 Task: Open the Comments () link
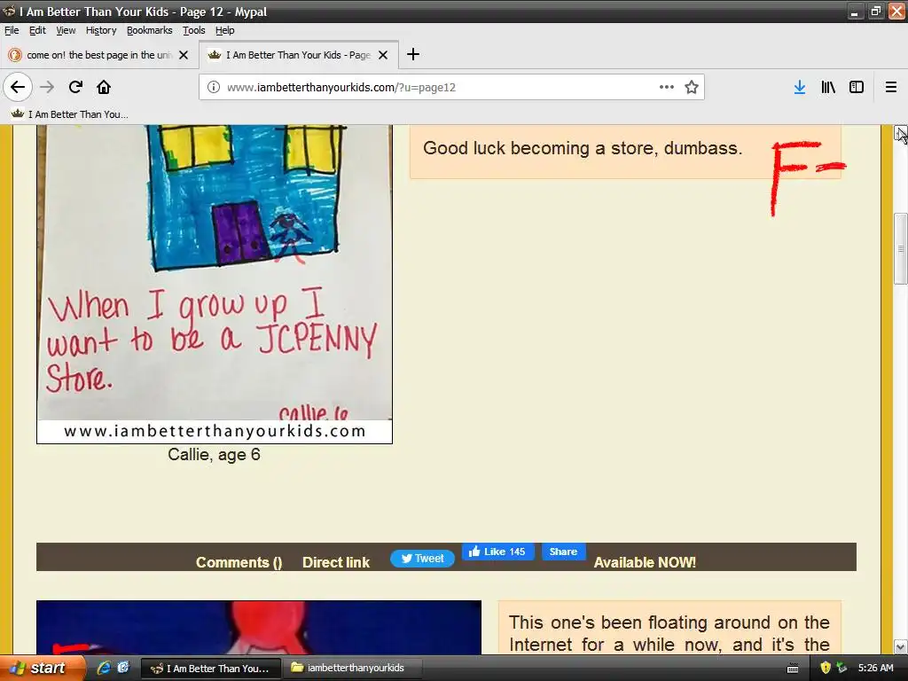pos(239,562)
